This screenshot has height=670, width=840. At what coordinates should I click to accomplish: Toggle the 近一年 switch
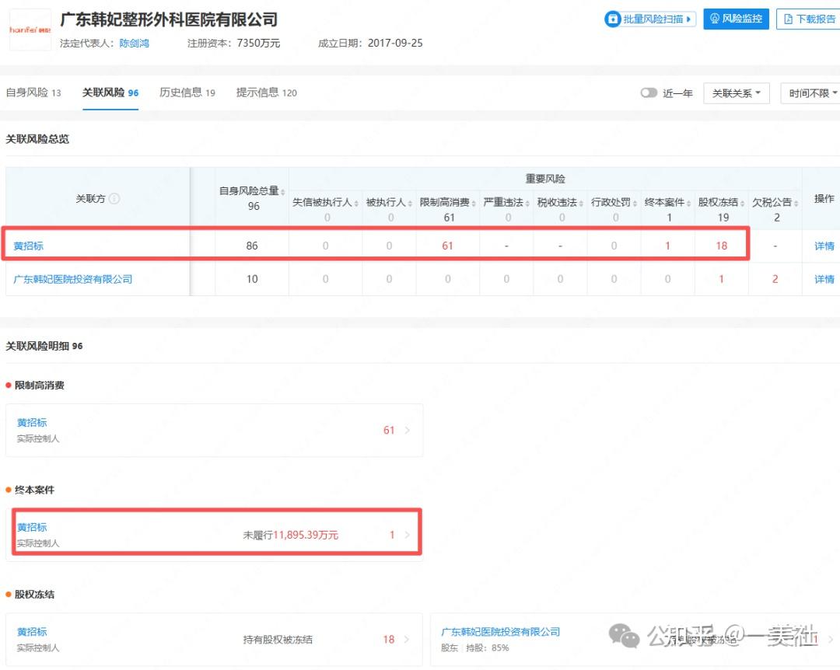tap(649, 93)
